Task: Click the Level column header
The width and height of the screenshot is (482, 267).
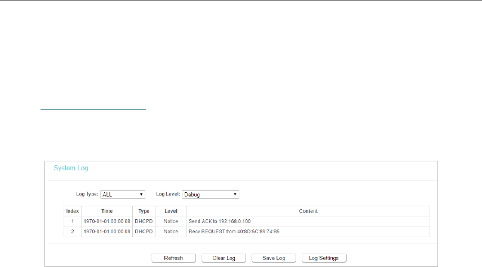Action: [171, 211]
